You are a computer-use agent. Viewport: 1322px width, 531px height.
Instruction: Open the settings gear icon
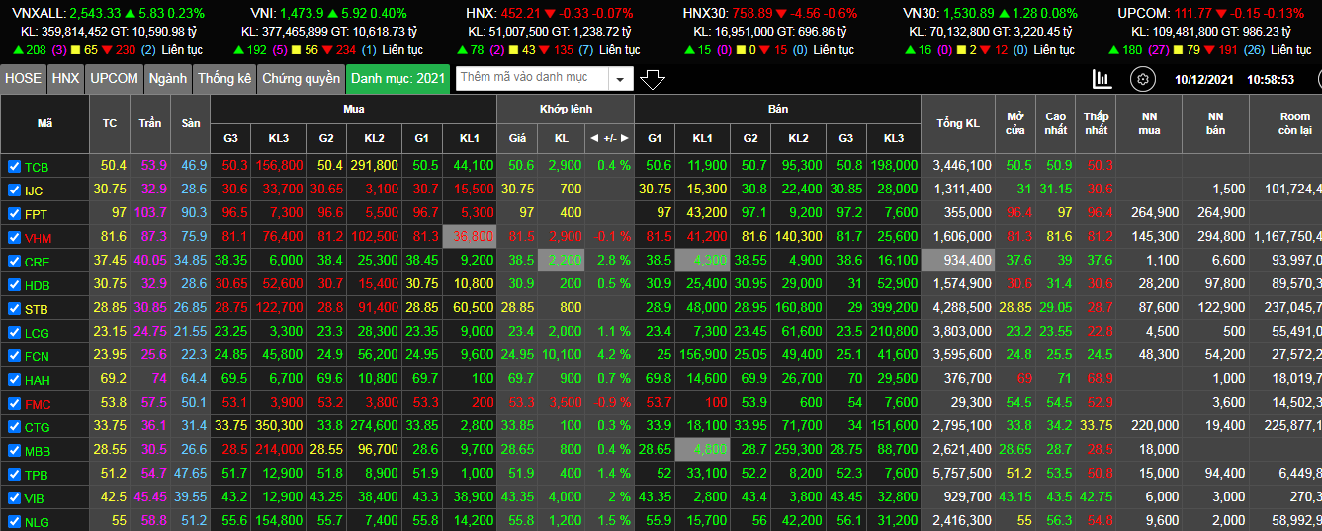1143,79
